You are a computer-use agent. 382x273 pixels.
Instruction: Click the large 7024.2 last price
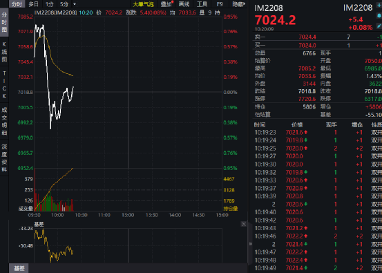coord(276,20)
